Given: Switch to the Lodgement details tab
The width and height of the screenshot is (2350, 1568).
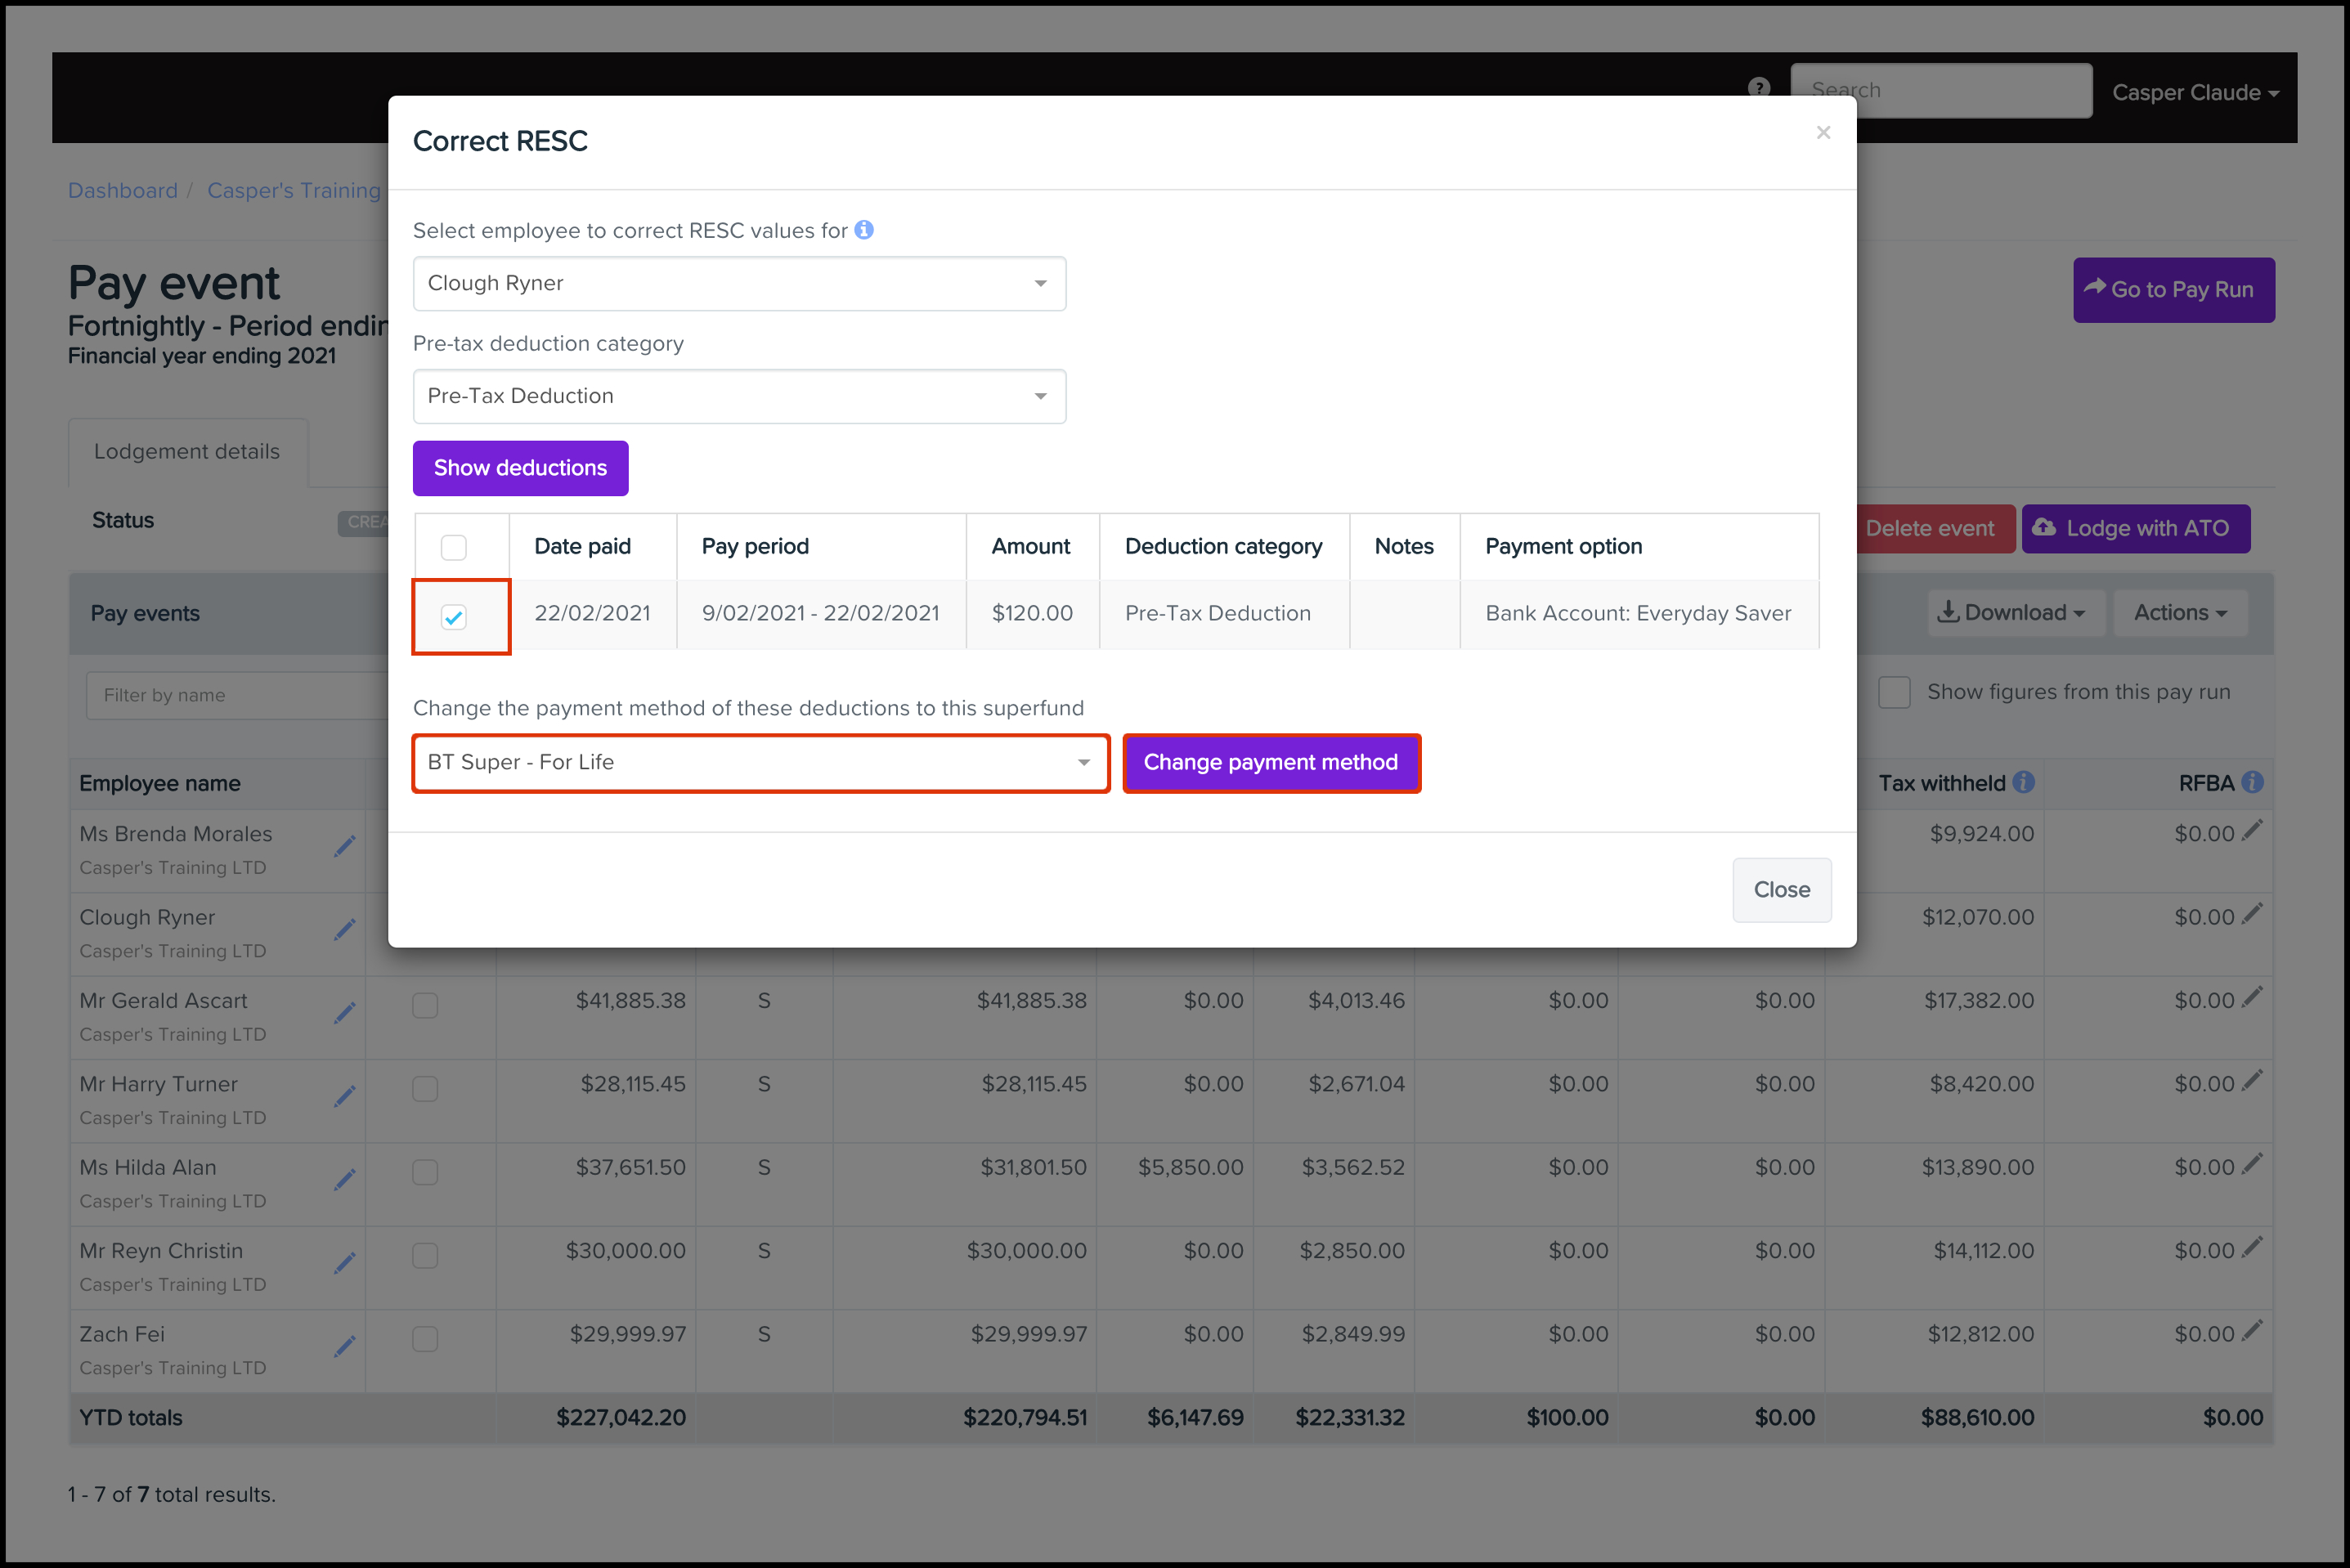Looking at the screenshot, I should click(187, 452).
